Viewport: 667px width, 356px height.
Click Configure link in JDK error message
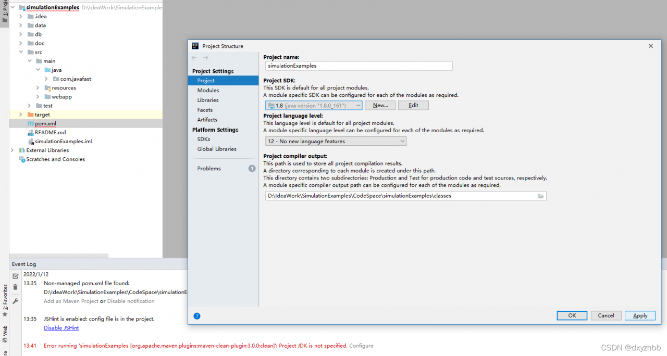click(361, 346)
